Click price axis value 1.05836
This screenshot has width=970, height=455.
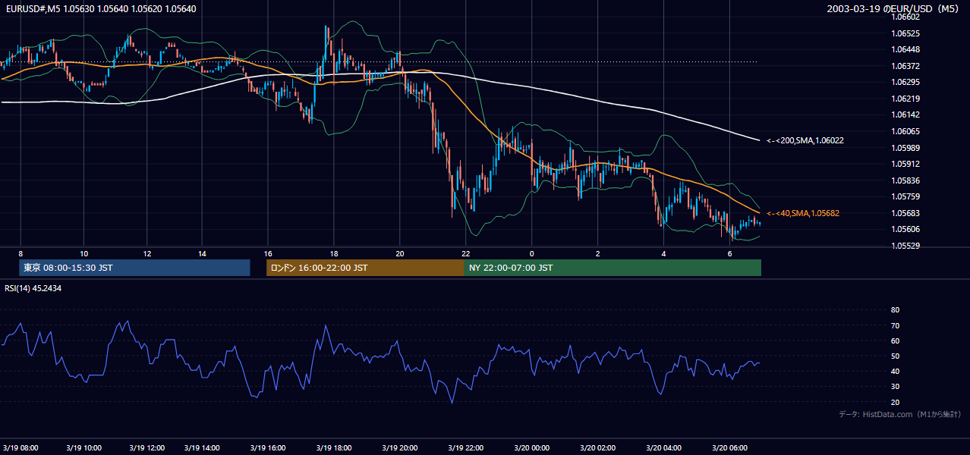coord(905,180)
